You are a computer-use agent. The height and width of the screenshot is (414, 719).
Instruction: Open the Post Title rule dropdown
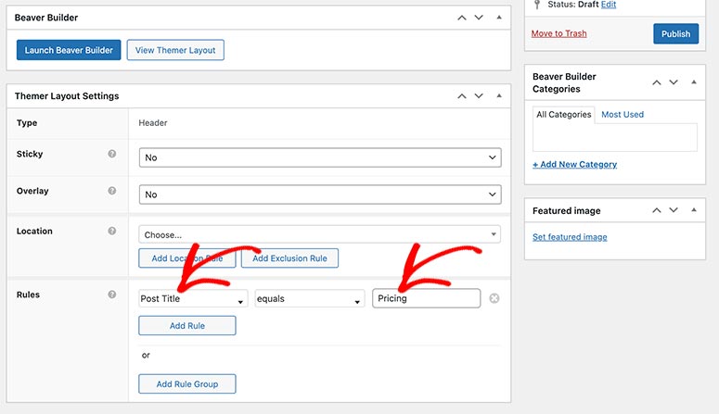pos(193,299)
